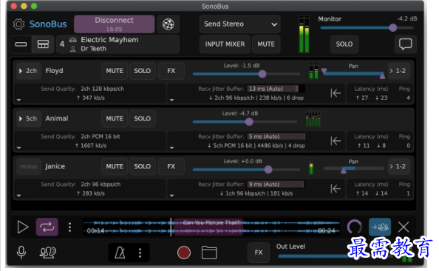Expand Animal's 5ch channel view
439x271 pixels.
(x=29, y=119)
